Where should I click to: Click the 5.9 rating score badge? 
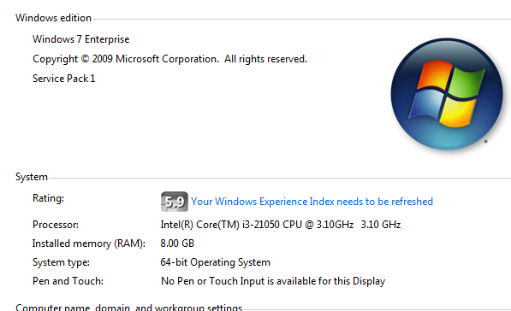(x=175, y=202)
